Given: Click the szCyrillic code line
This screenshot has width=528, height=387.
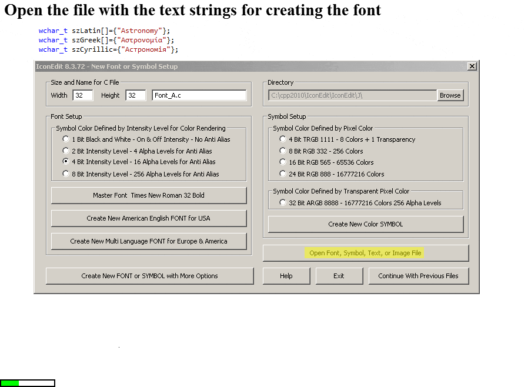Looking at the screenshot, I should tap(108, 49).
